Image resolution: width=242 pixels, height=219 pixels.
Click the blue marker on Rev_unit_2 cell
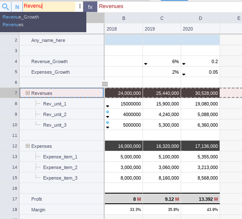pyautogui.click(x=107, y=112)
